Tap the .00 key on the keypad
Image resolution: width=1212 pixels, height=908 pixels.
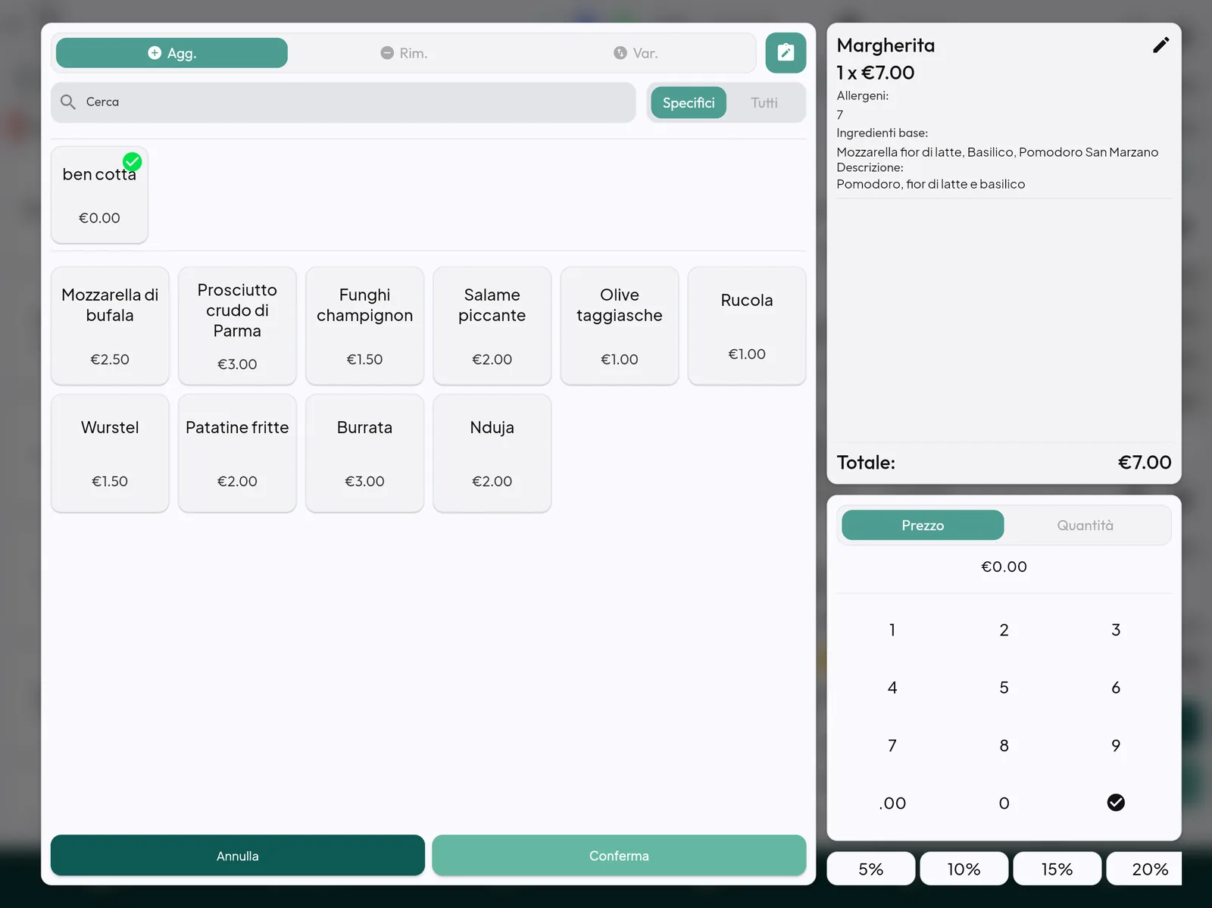point(892,803)
